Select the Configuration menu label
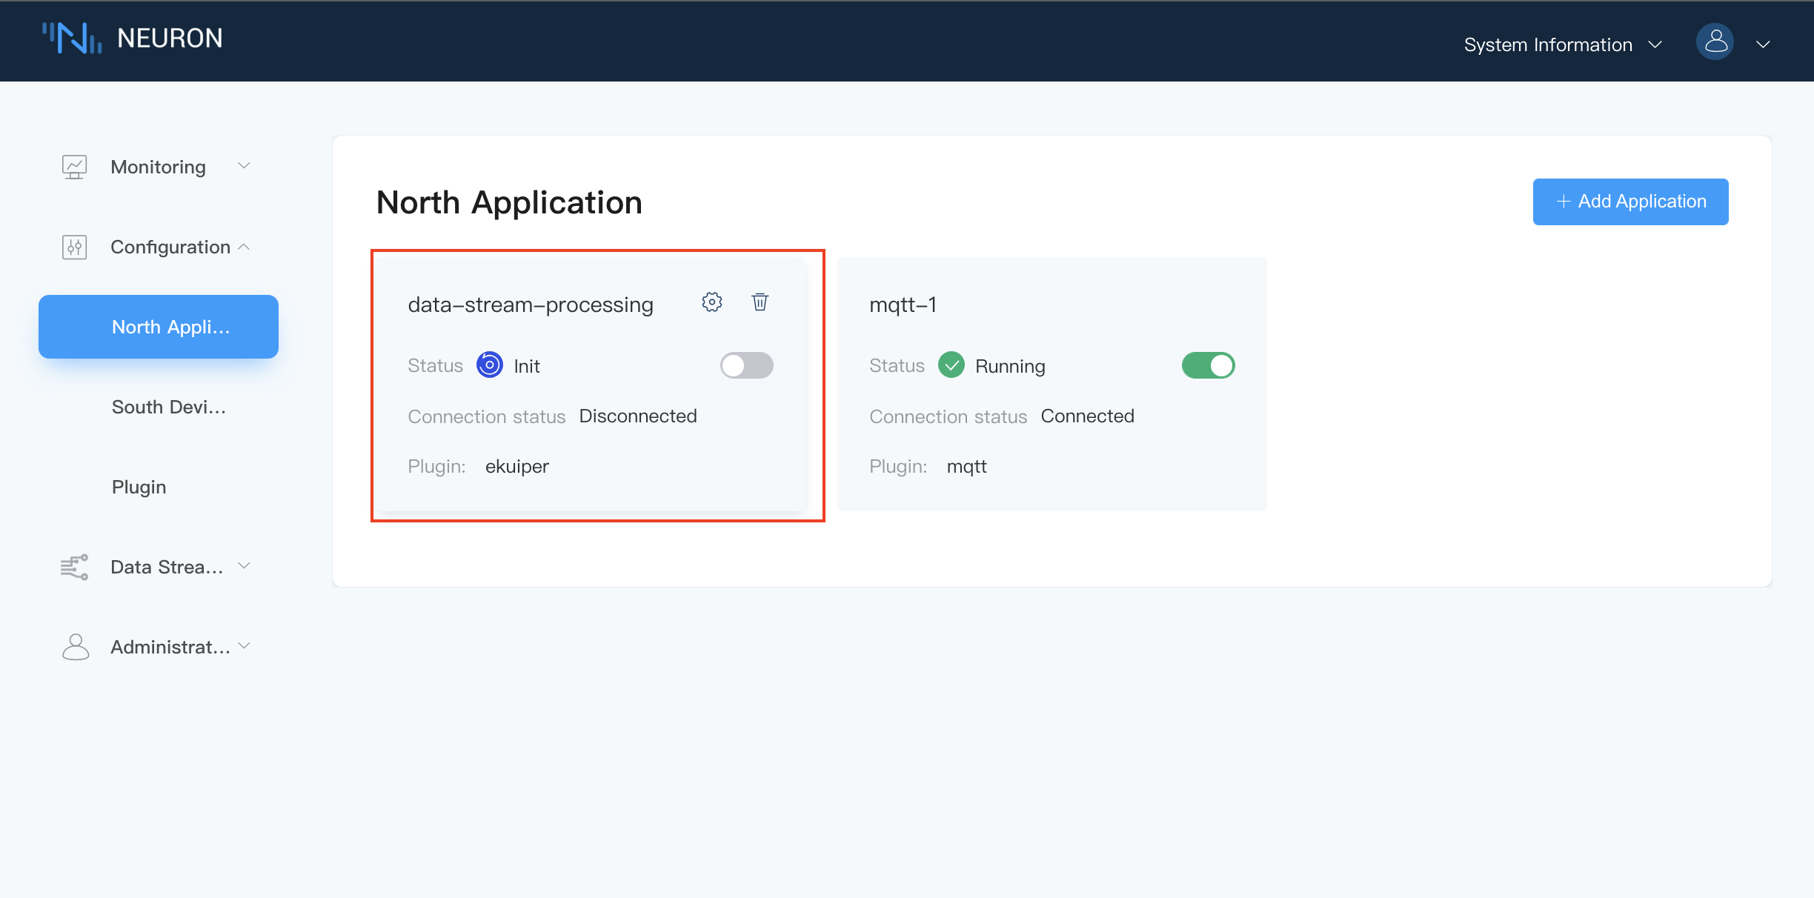Image resolution: width=1814 pixels, height=898 pixels. point(170,247)
